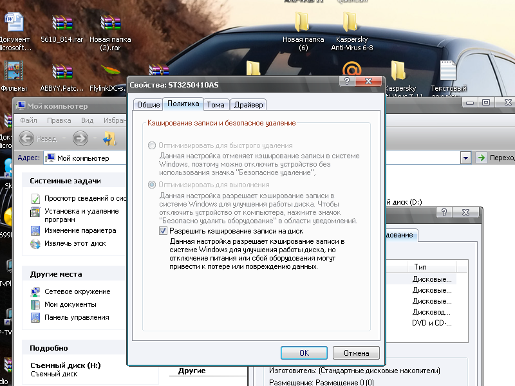This screenshot has height=386, width=515.
Task: Select the Kaspersky Anti-Virus 6-8 folder icon
Action: click(351, 23)
